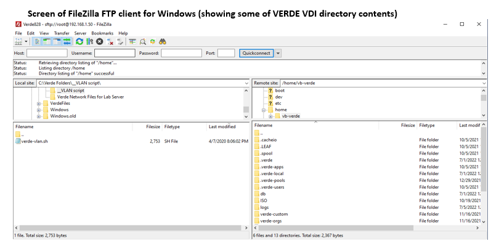Expand the Windows.old tree folder
The height and width of the screenshot is (249, 499).
pos(39,116)
